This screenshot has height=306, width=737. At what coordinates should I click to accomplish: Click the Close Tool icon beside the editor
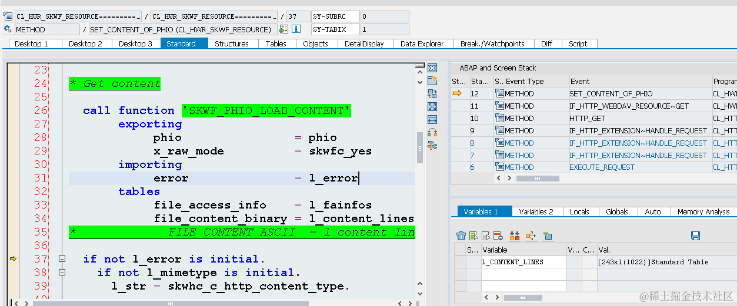[x=432, y=68]
